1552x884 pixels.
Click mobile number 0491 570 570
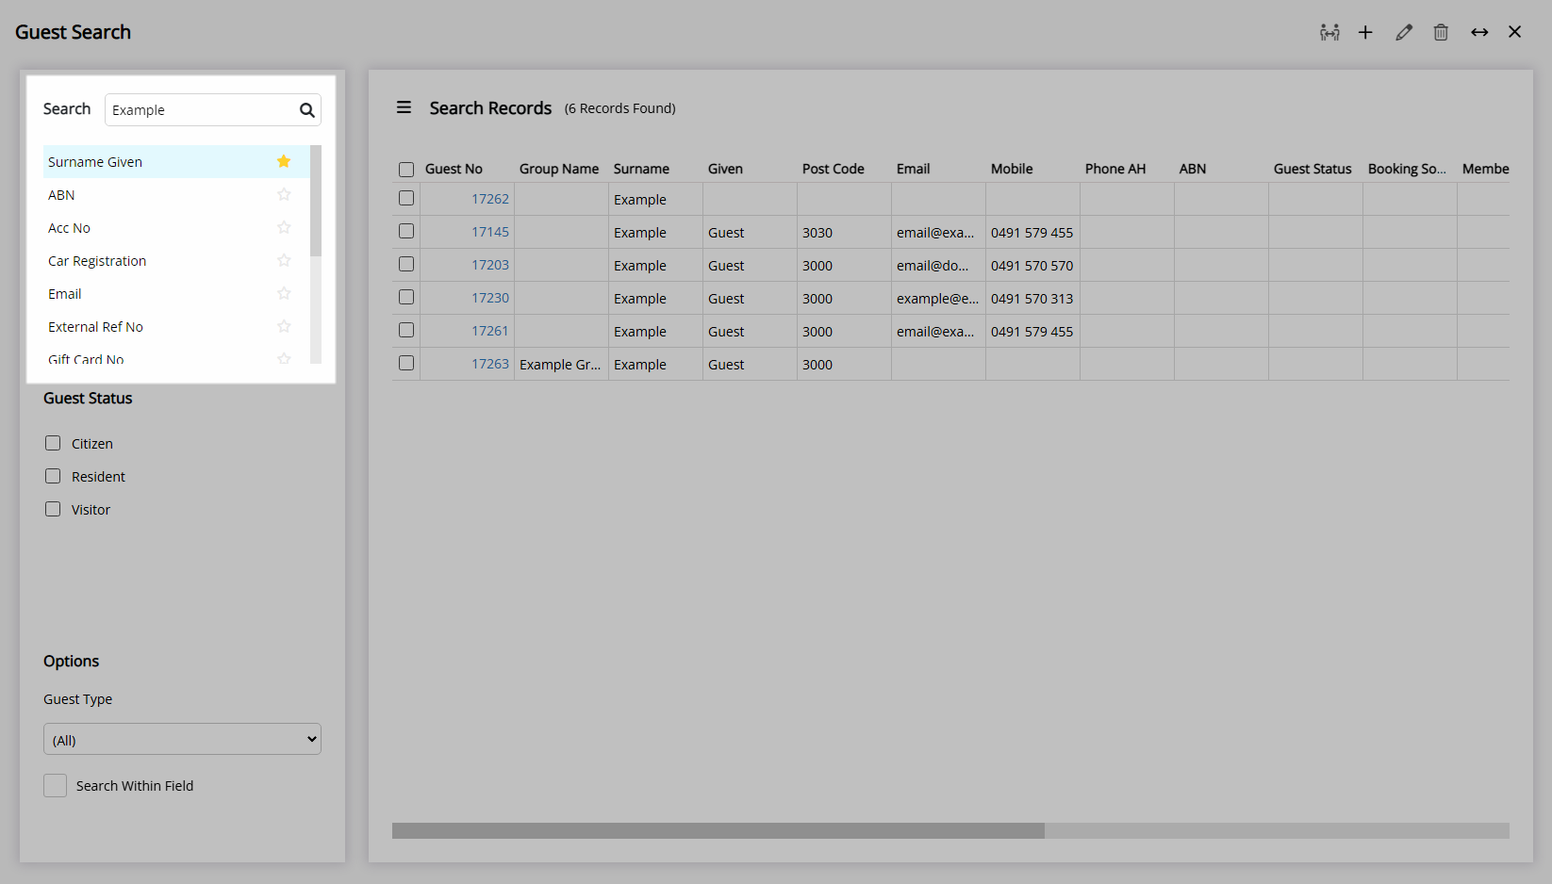click(1032, 266)
